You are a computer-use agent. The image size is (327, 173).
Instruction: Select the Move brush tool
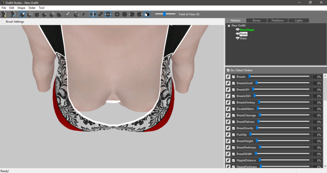click(x=52, y=14)
